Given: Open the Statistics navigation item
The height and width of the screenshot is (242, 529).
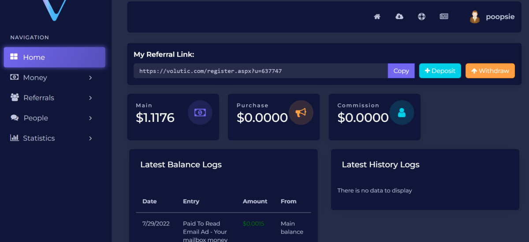Looking at the screenshot, I should pyautogui.click(x=39, y=138).
